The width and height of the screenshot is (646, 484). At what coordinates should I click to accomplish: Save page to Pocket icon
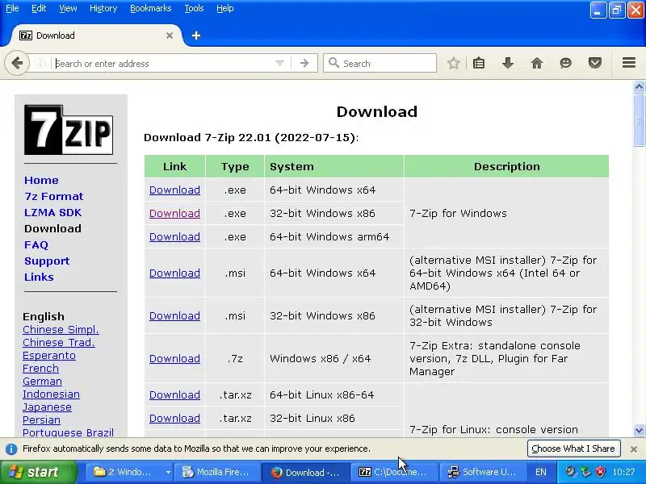595,63
